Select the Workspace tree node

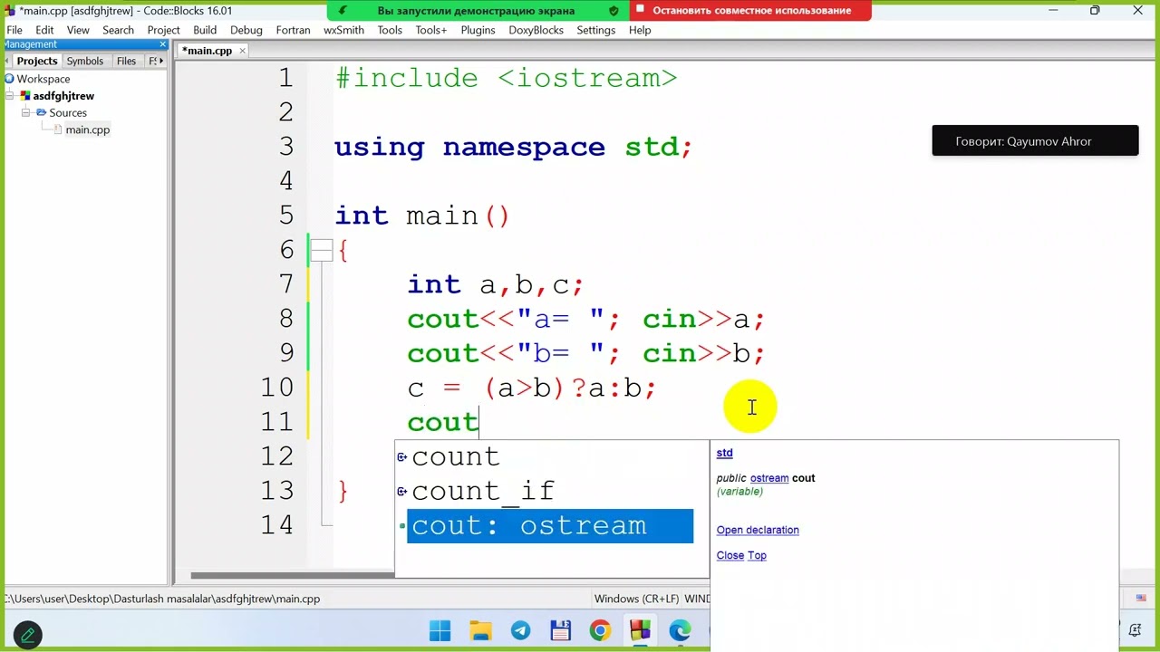coord(43,79)
